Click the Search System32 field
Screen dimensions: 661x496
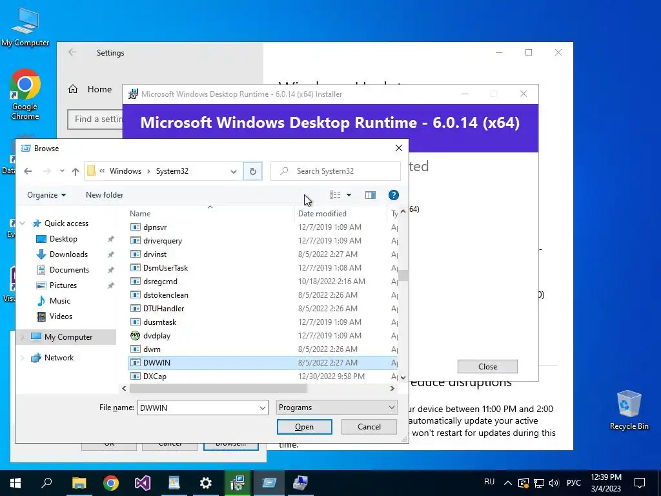pyautogui.click(x=336, y=170)
